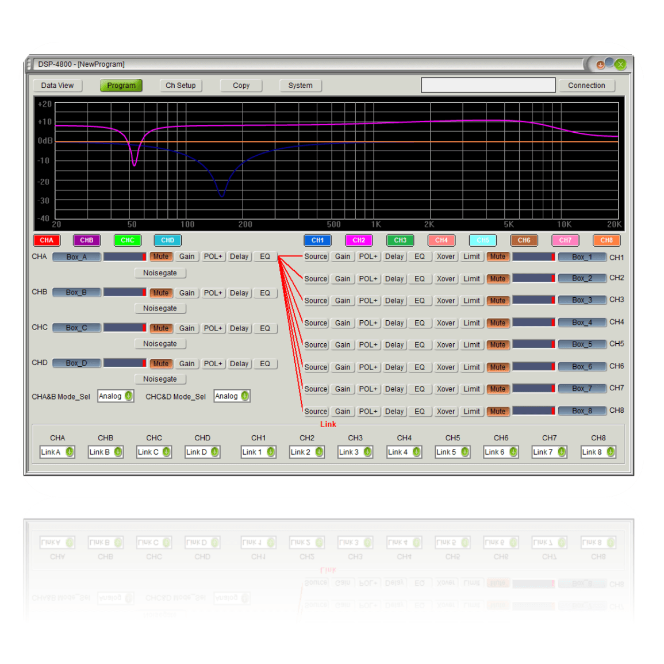Open the Data View tab
This screenshot has height=664, width=664.
pos(57,85)
